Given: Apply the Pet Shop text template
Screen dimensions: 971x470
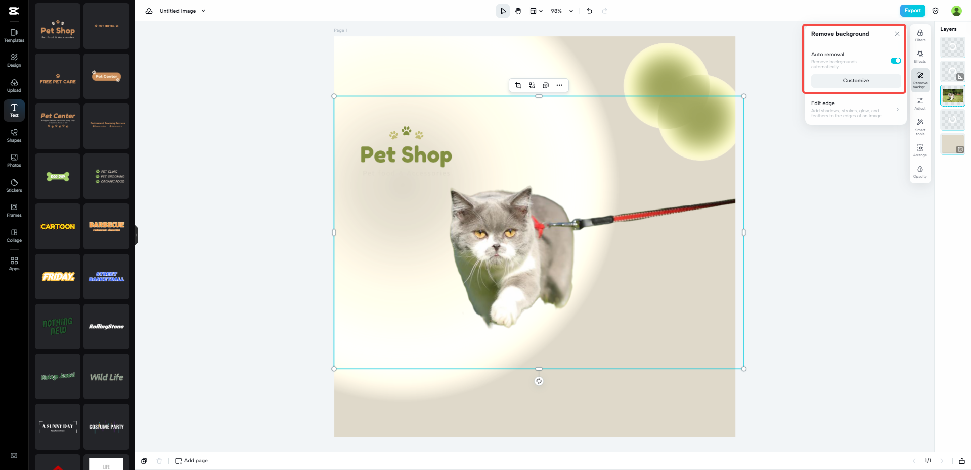Looking at the screenshot, I should pyautogui.click(x=58, y=26).
